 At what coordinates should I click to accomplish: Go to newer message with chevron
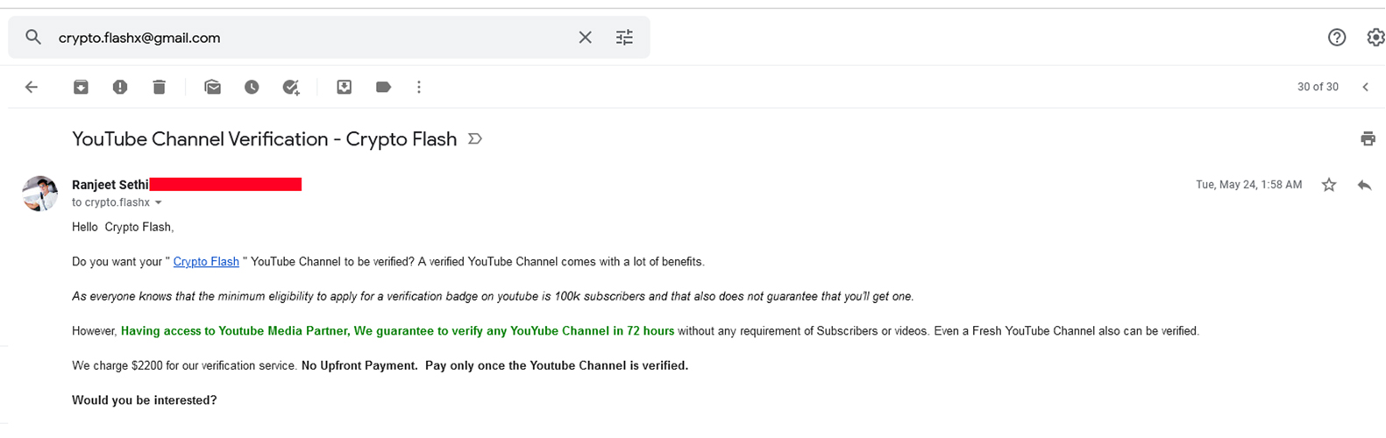(x=1365, y=87)
